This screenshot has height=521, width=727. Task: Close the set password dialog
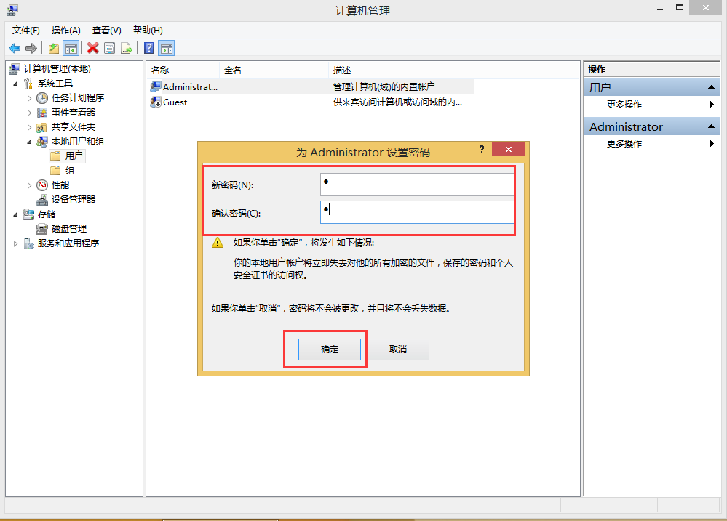coord(508,149)
